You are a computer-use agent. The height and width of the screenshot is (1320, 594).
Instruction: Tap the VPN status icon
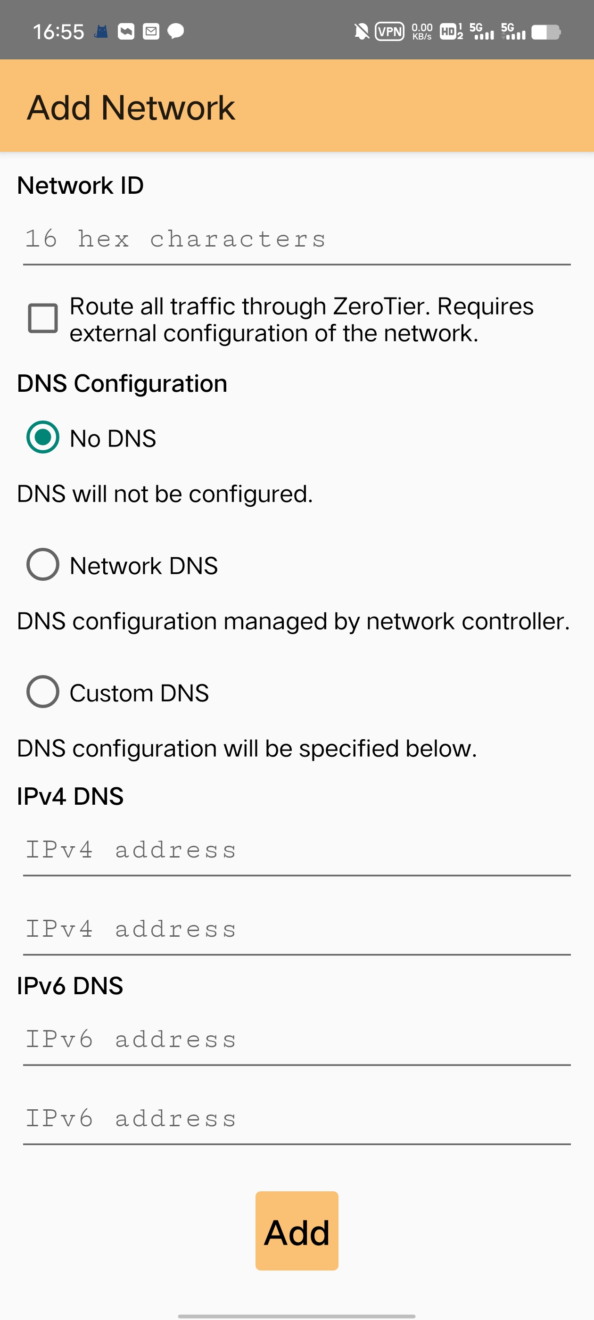389,32
